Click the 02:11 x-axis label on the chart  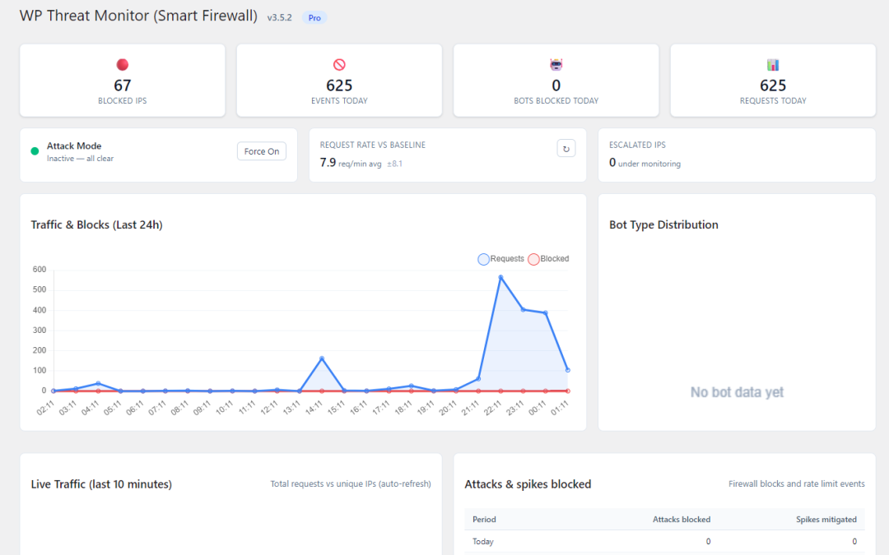pos(46,407)
